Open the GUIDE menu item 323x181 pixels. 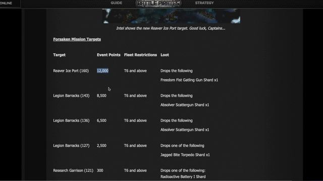click(117, 3)
